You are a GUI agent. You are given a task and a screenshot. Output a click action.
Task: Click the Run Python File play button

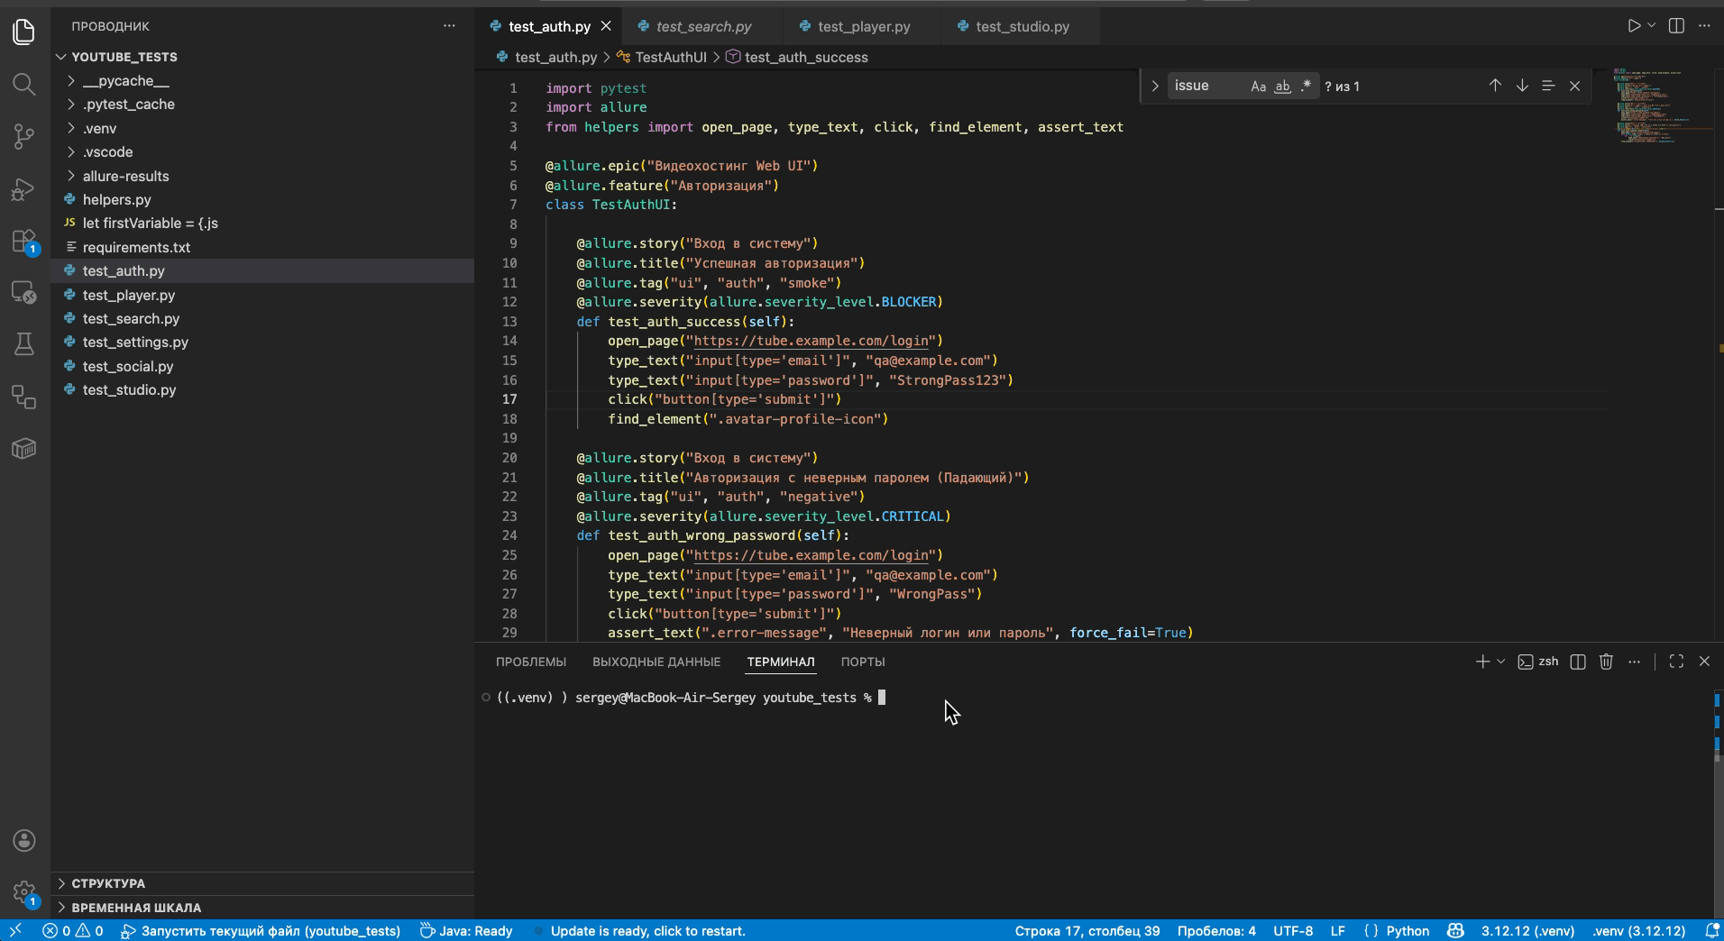[1634, 26]
